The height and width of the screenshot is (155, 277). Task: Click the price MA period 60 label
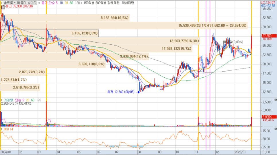click(x=71, y=3)
